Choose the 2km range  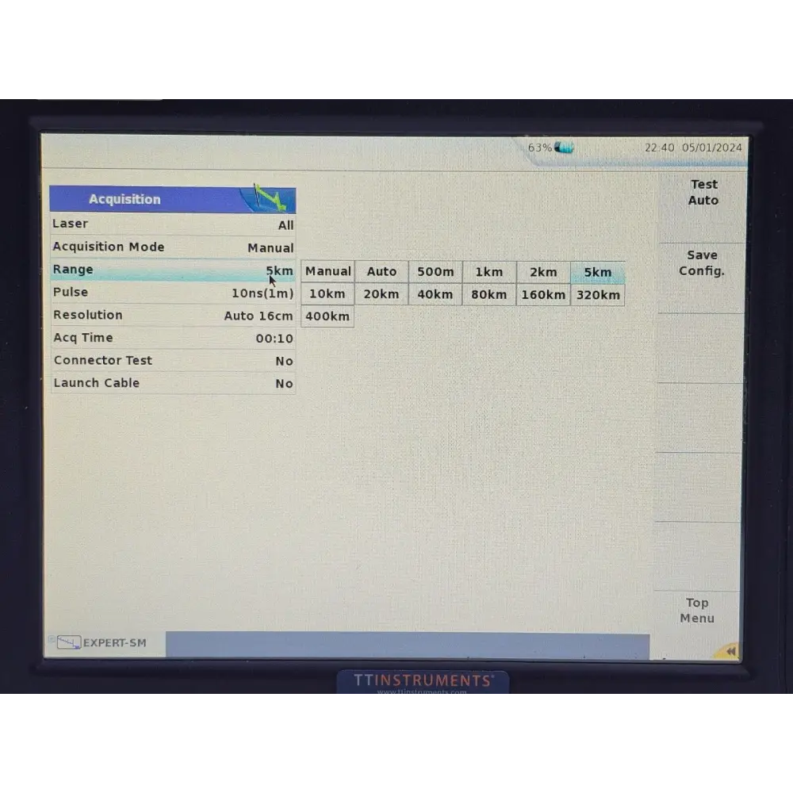coord(543,272)
